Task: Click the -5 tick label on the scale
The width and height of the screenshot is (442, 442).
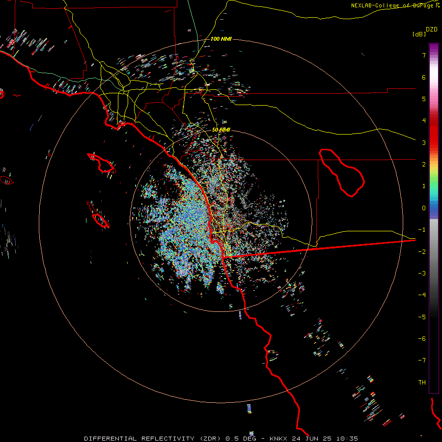Action: pos(422,317)
